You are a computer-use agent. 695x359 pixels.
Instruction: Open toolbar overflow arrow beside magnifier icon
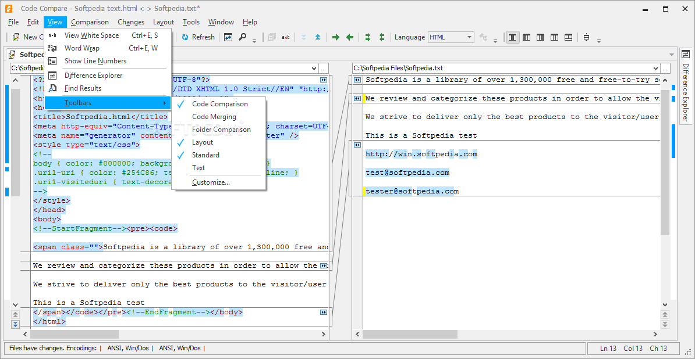[254, 41]
